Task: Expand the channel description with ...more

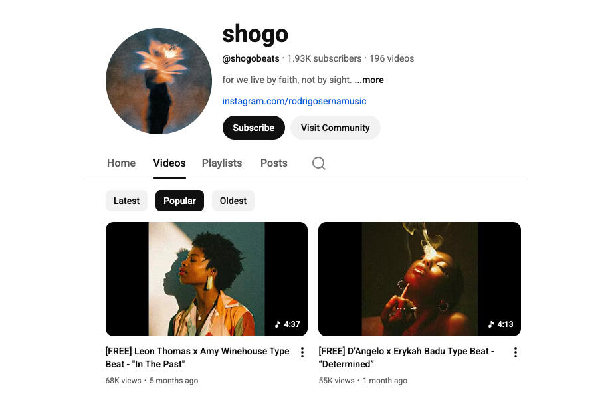Action: (x=369, y=80)
